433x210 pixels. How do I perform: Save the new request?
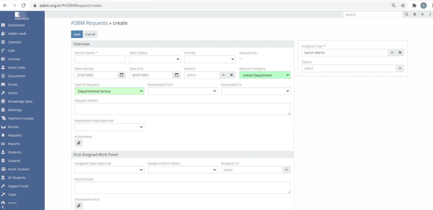(77, 34)
